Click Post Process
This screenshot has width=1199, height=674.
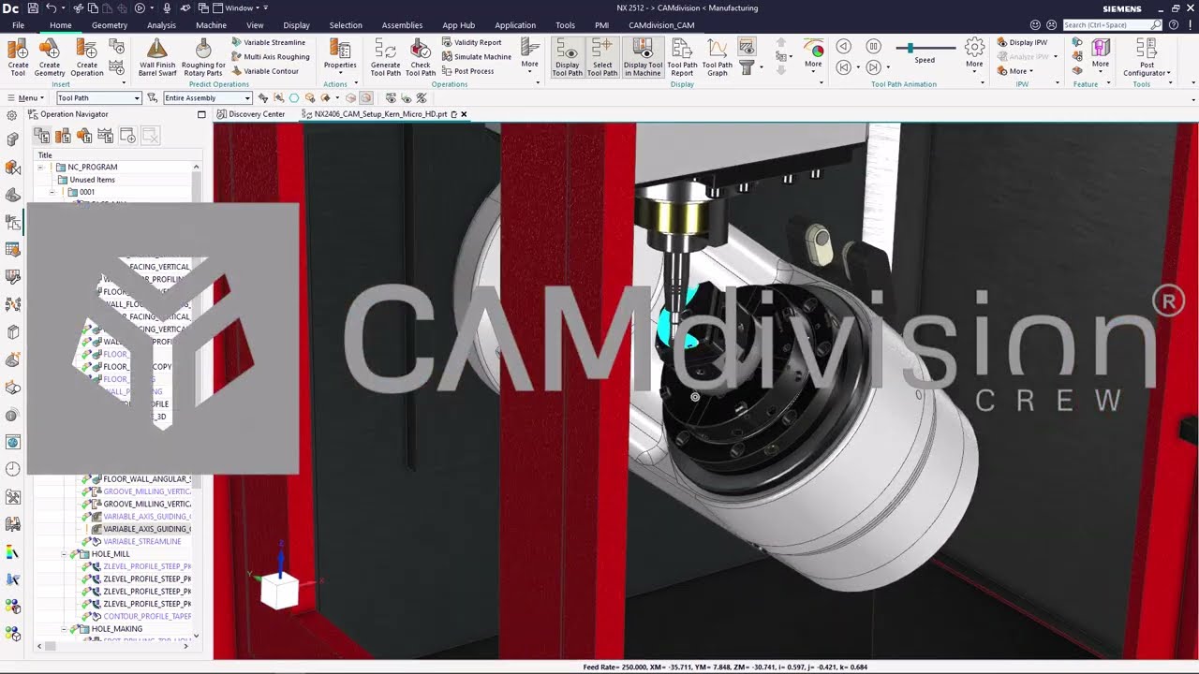[x=468, y=71]
